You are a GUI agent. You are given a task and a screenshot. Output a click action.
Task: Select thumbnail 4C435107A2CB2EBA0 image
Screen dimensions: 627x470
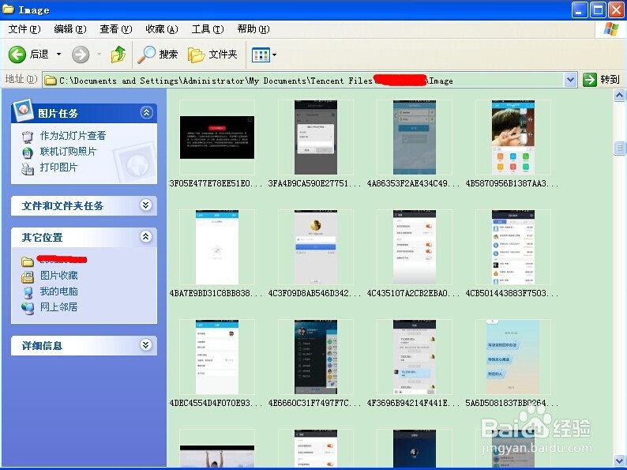415,247
